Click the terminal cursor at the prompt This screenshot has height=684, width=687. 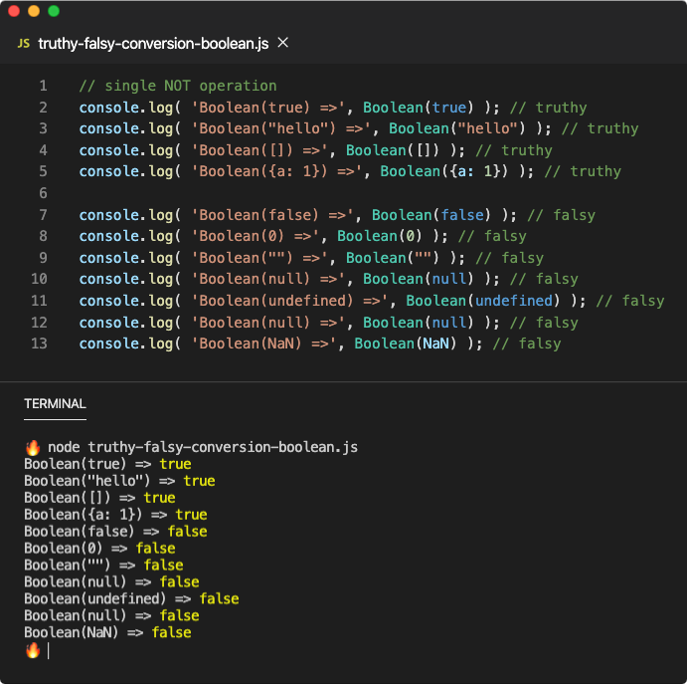48,651
